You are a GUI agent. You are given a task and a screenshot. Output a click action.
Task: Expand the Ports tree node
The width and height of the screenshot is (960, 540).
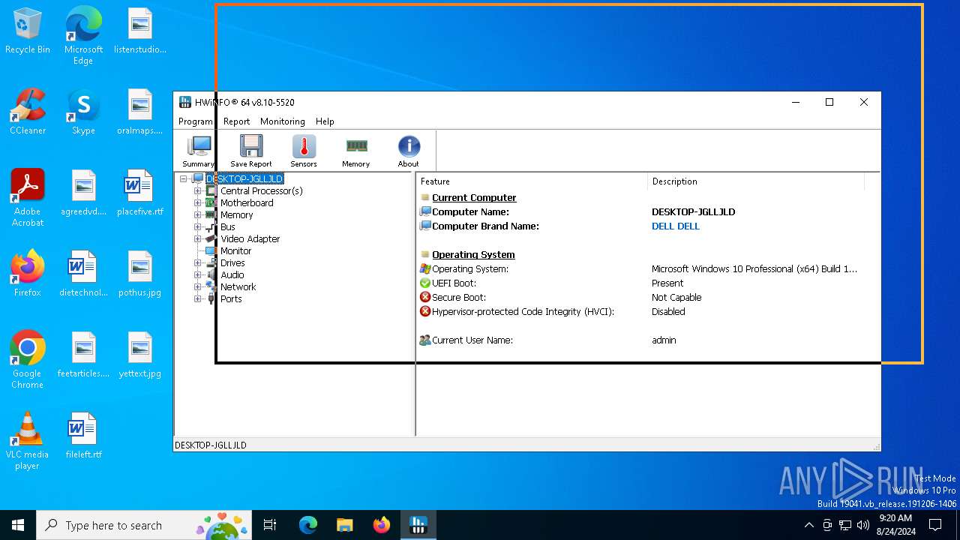click(198, 299)
